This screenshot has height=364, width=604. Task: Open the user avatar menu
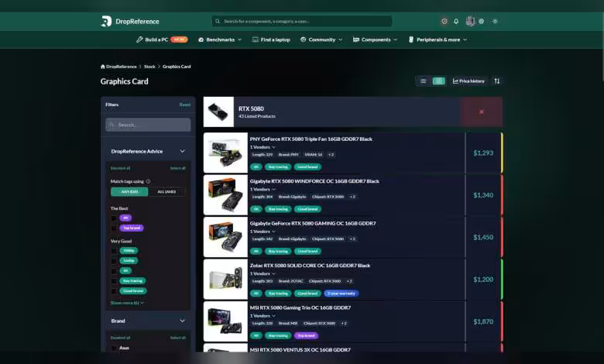coord(470,21)
